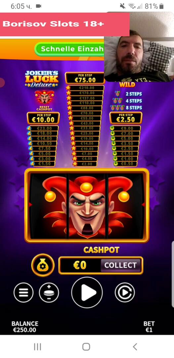Select the €75.00 per step jackpot header

(85, 78)
